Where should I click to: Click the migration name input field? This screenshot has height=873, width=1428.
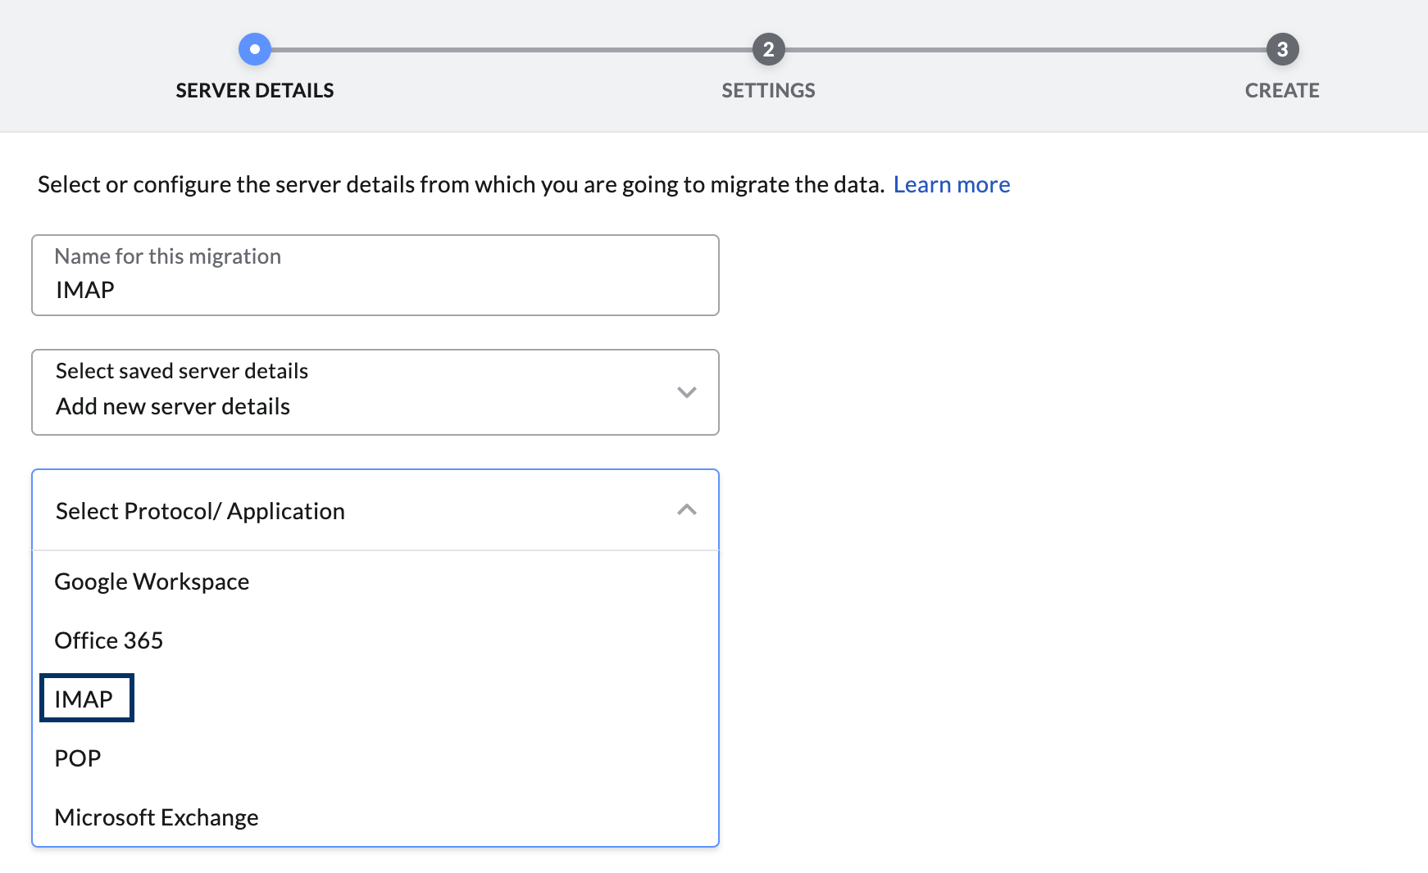coord(375,275)
